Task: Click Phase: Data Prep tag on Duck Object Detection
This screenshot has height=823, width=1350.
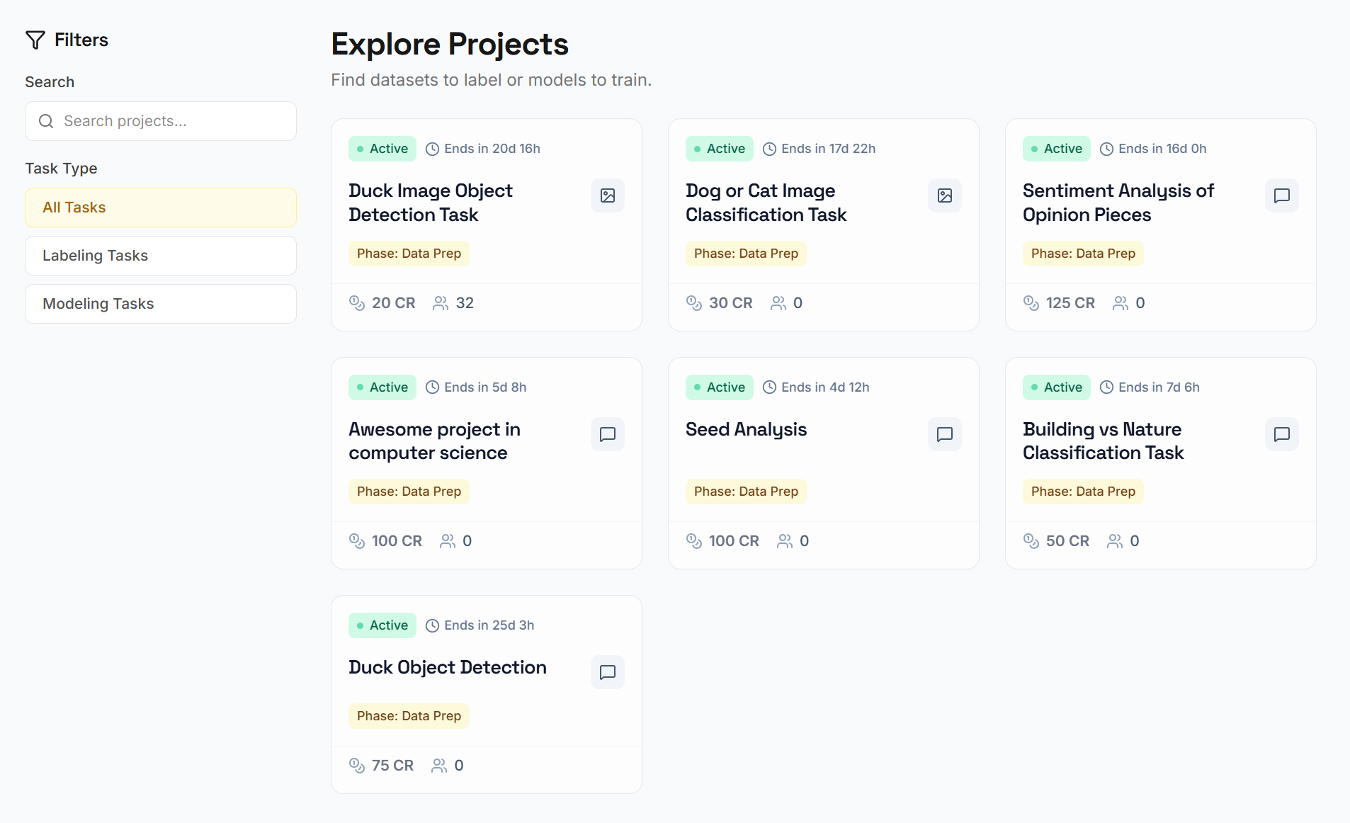Action: coord(409,716)
